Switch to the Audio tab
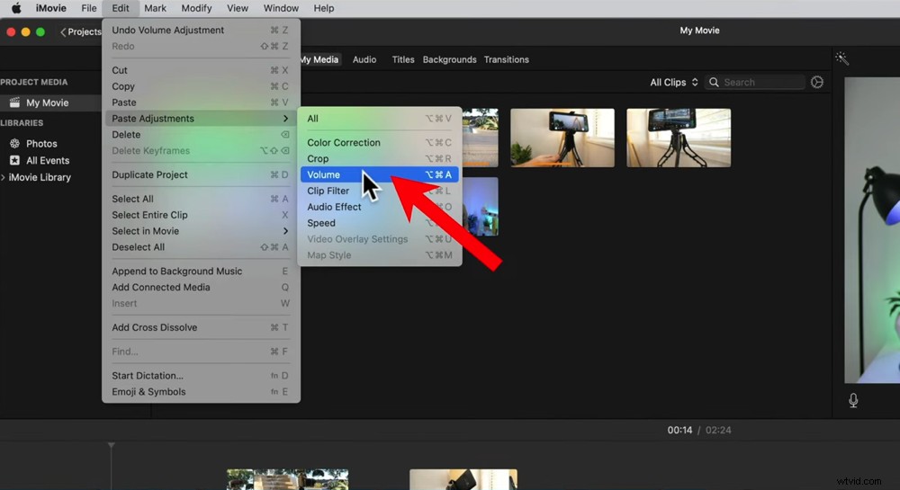 364,59
